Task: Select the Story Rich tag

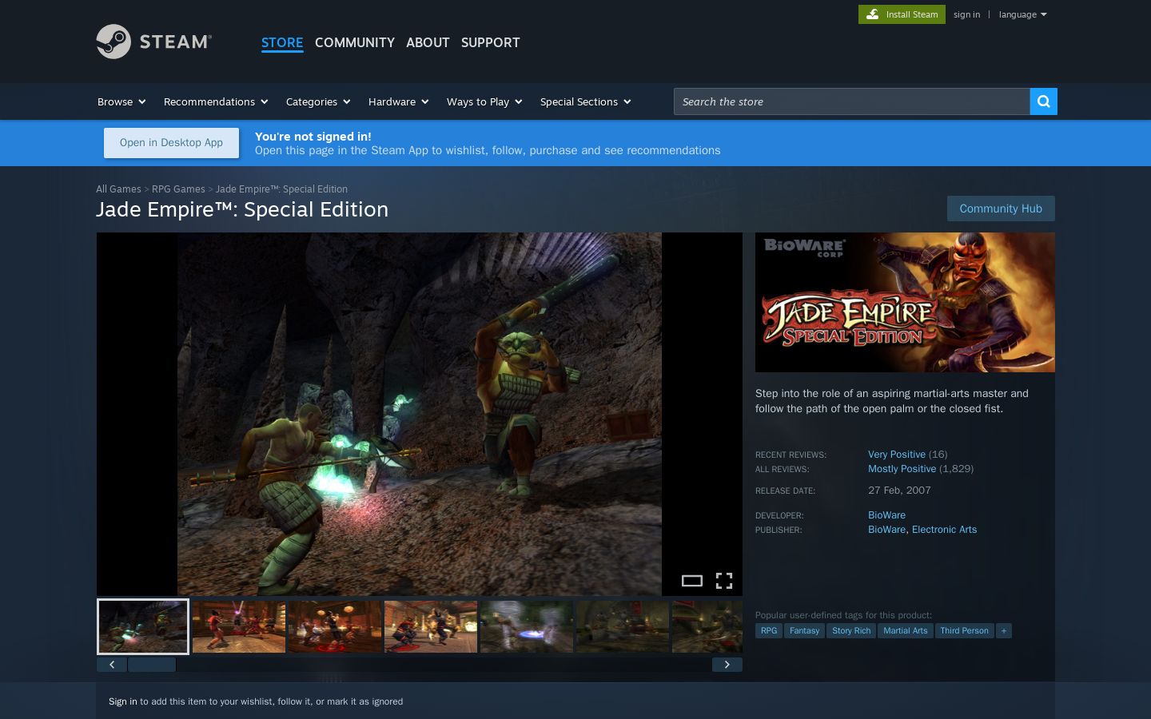Action: (x=851, y=631)
